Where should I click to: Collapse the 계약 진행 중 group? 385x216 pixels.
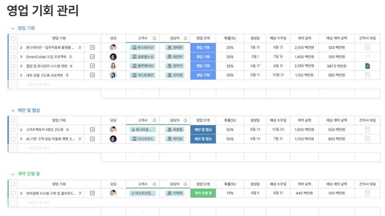13,174
